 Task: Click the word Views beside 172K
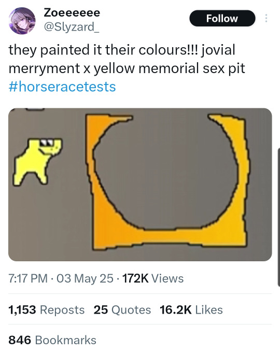tap(167, 278)
